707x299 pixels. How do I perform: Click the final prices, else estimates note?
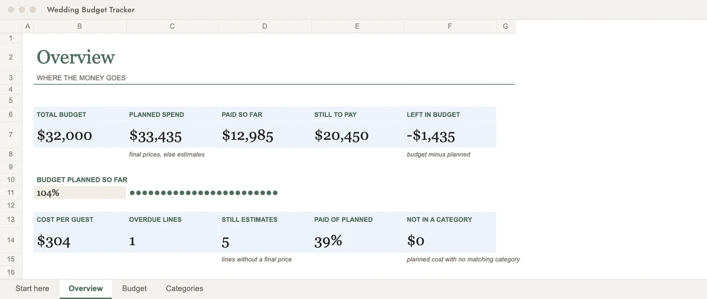pos(167,154)
